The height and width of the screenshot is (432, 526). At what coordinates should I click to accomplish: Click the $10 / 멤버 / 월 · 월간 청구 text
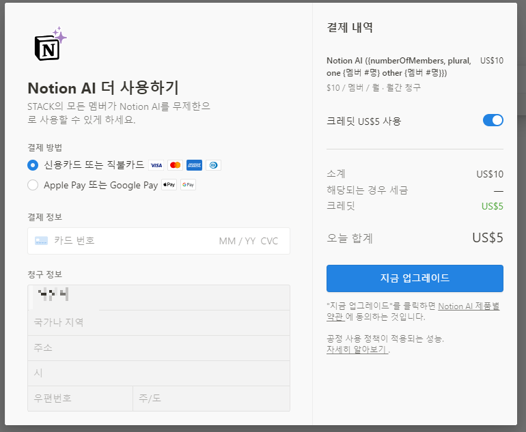[x=374, y=87]
